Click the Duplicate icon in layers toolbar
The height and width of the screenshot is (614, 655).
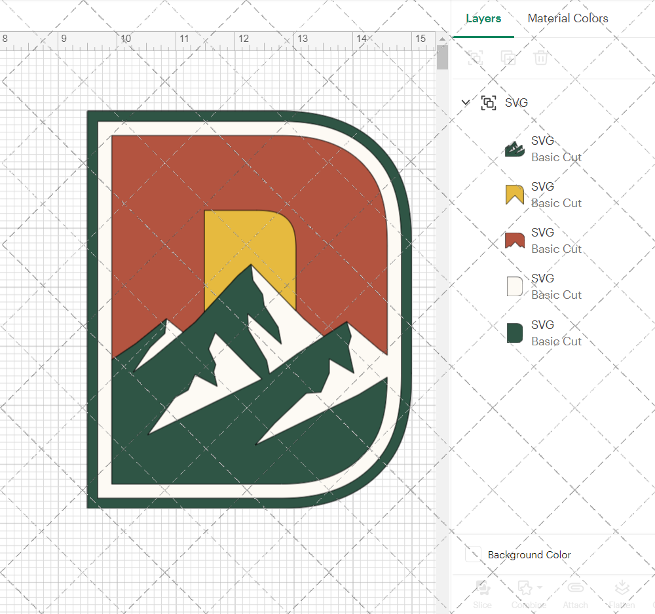pyautogui.click(x=508, y=58)
